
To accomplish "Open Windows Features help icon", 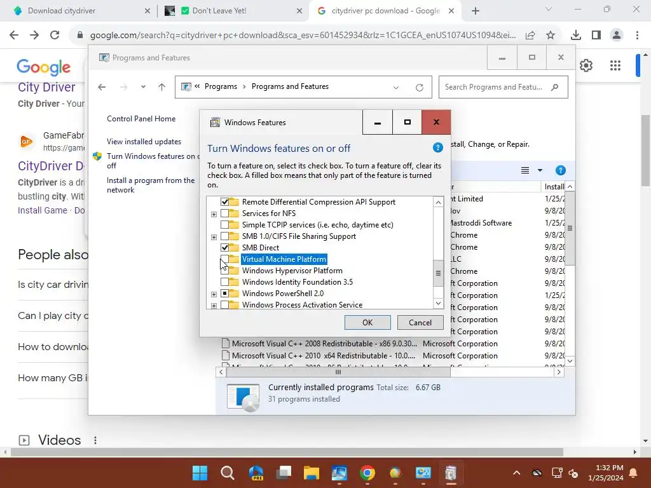I will (437, 147).
